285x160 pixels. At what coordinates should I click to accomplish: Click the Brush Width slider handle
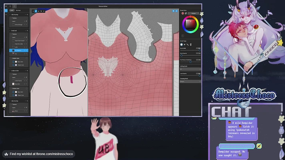[200, 50]
